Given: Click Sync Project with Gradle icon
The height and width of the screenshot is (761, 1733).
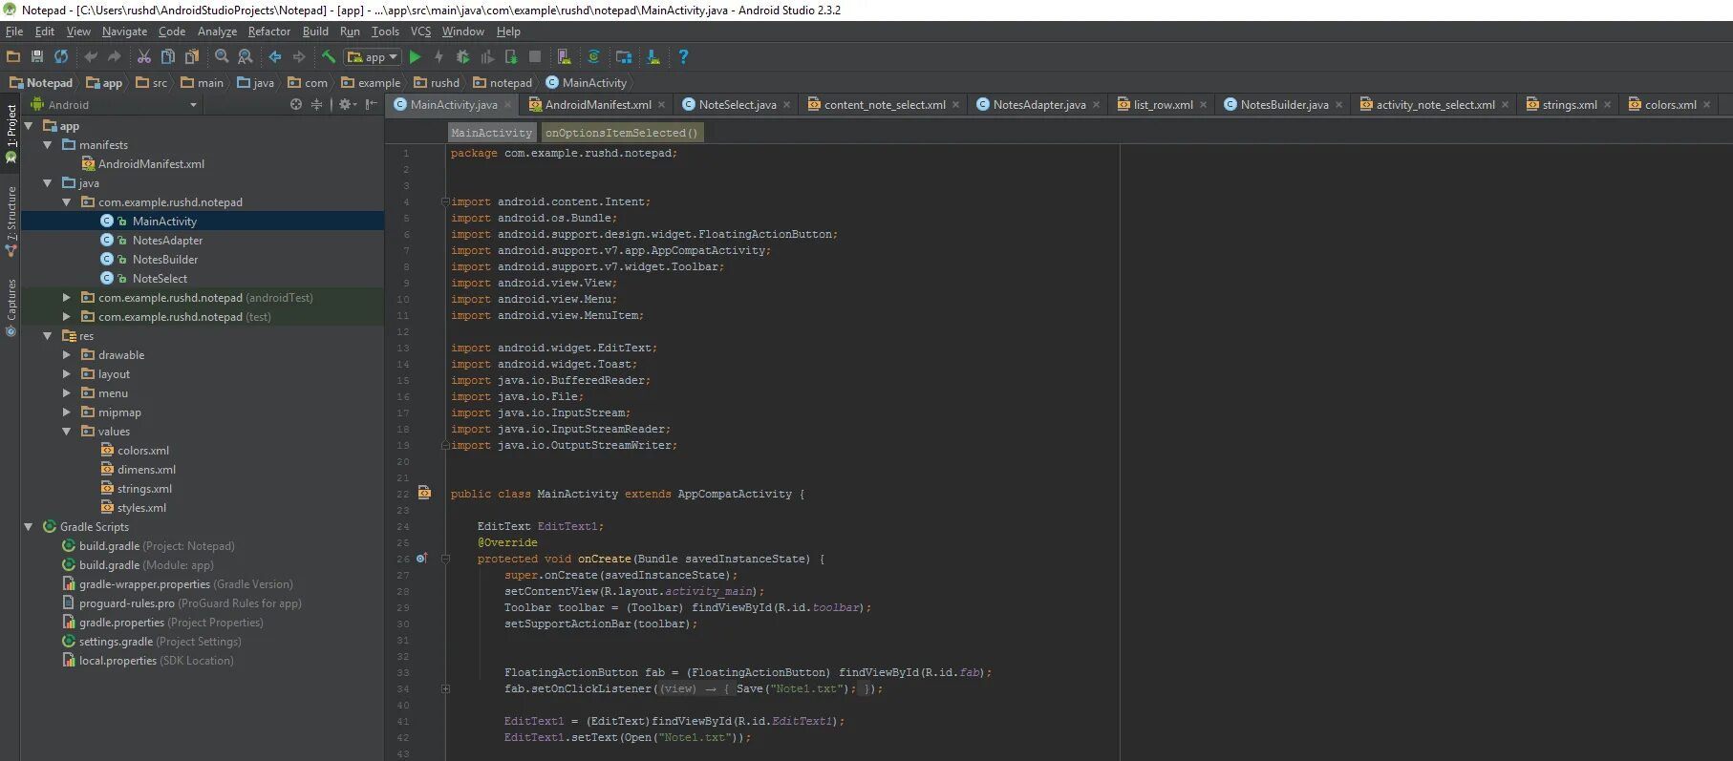Looking at the screenshot, I should coord(594,57).
